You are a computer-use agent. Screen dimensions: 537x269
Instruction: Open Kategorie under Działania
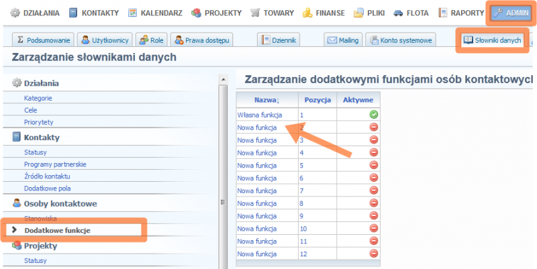click(38, 98)
